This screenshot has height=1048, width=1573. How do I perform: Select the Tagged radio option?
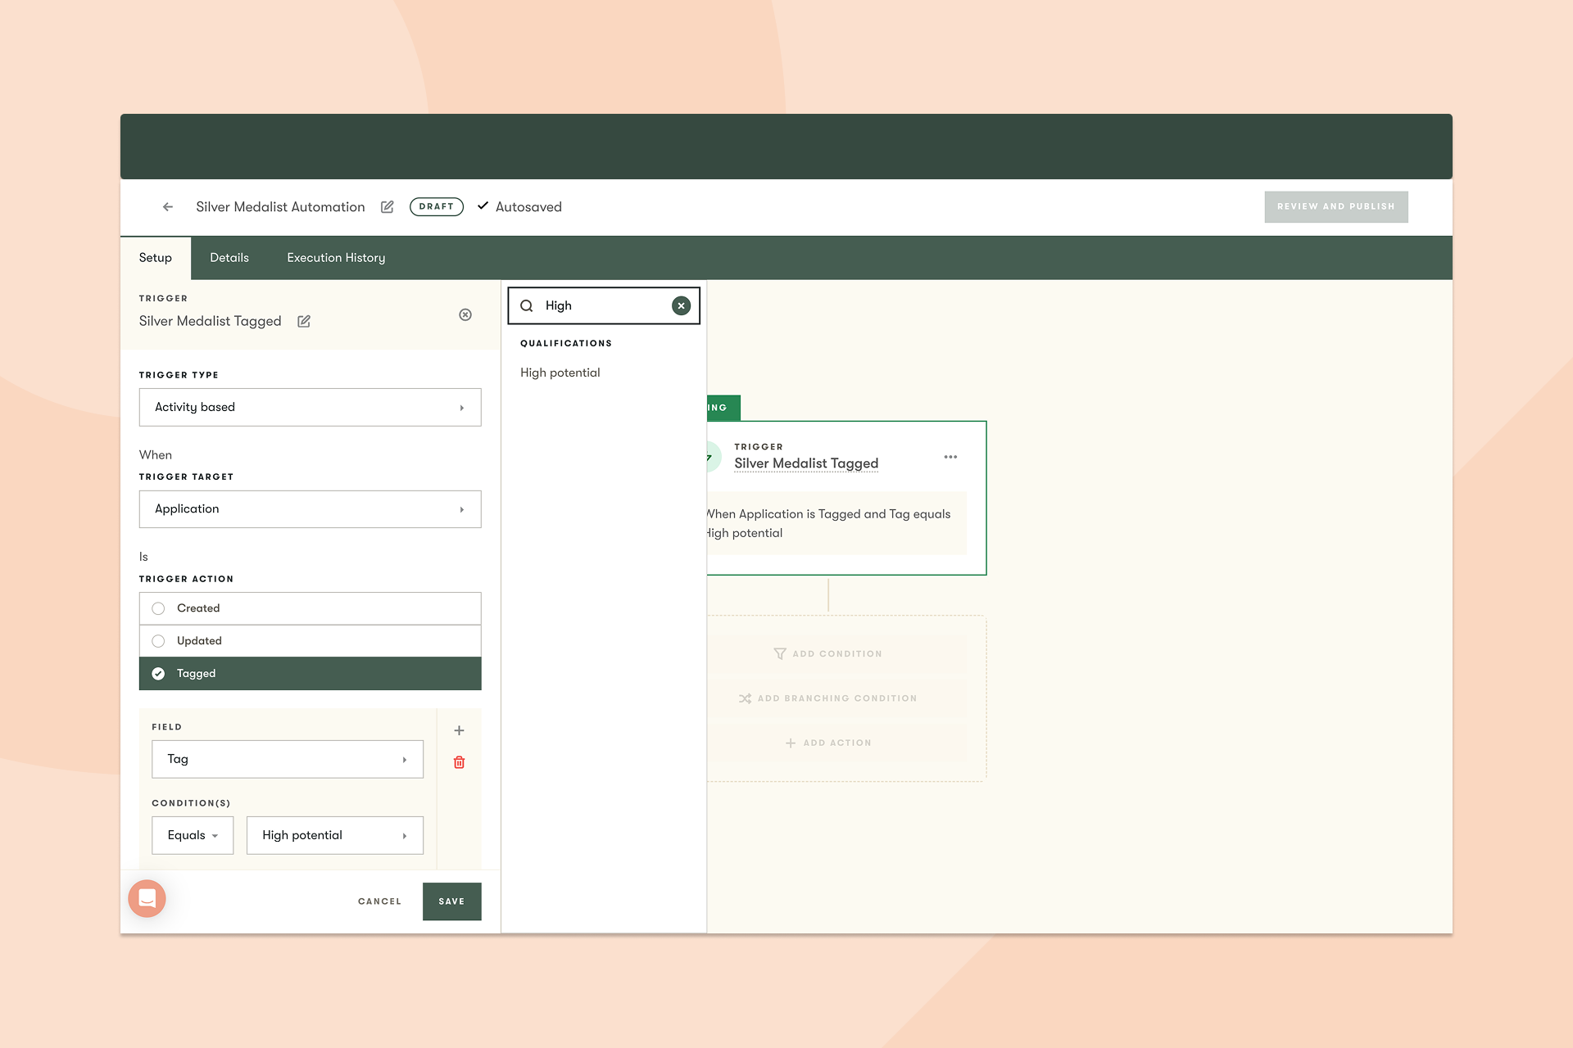(159, 674)
